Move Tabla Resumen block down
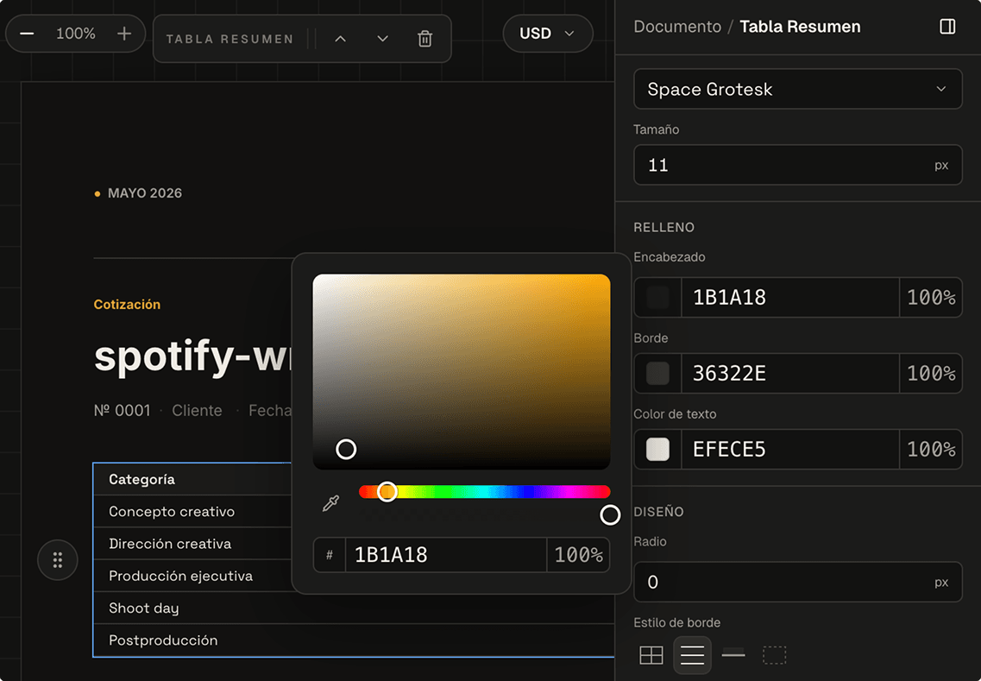This screenshot has width=981, height=681. click(x=383, y=39)
